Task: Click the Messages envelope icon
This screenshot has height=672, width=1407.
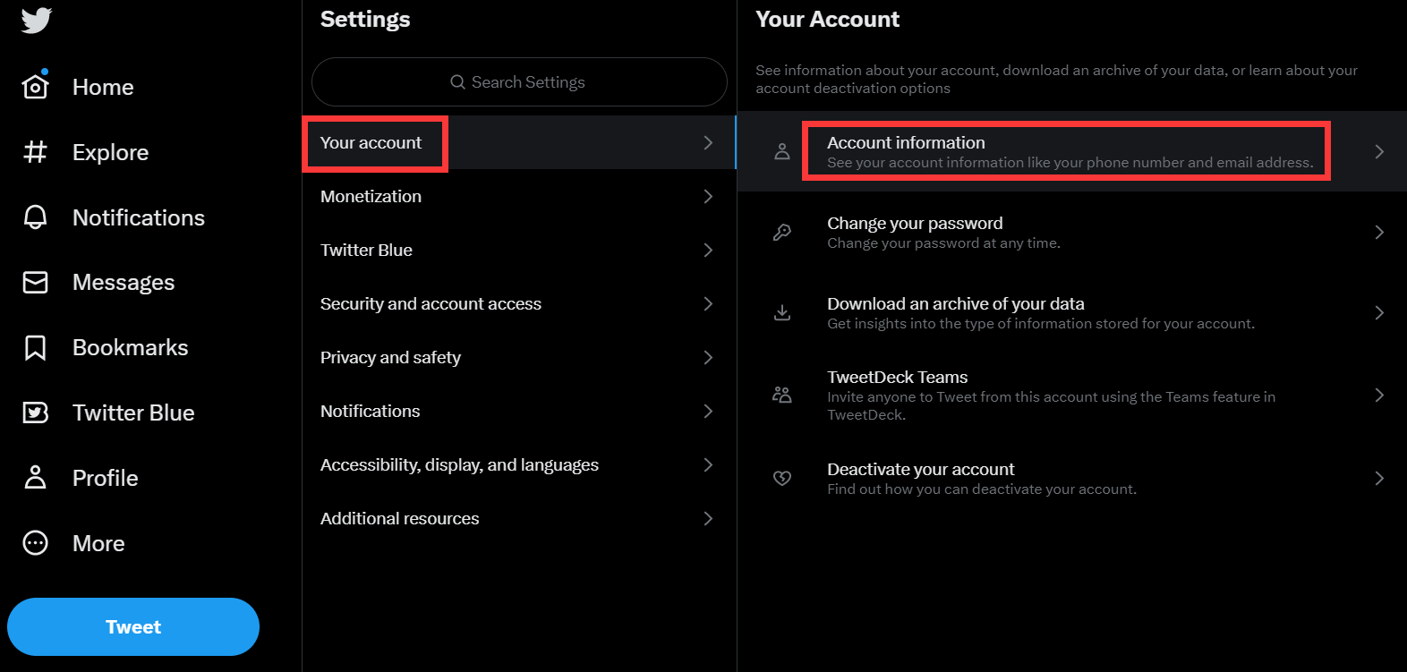Action: click(35, 283)
